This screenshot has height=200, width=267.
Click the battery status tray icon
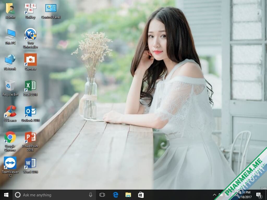click(x=221, y=195)
